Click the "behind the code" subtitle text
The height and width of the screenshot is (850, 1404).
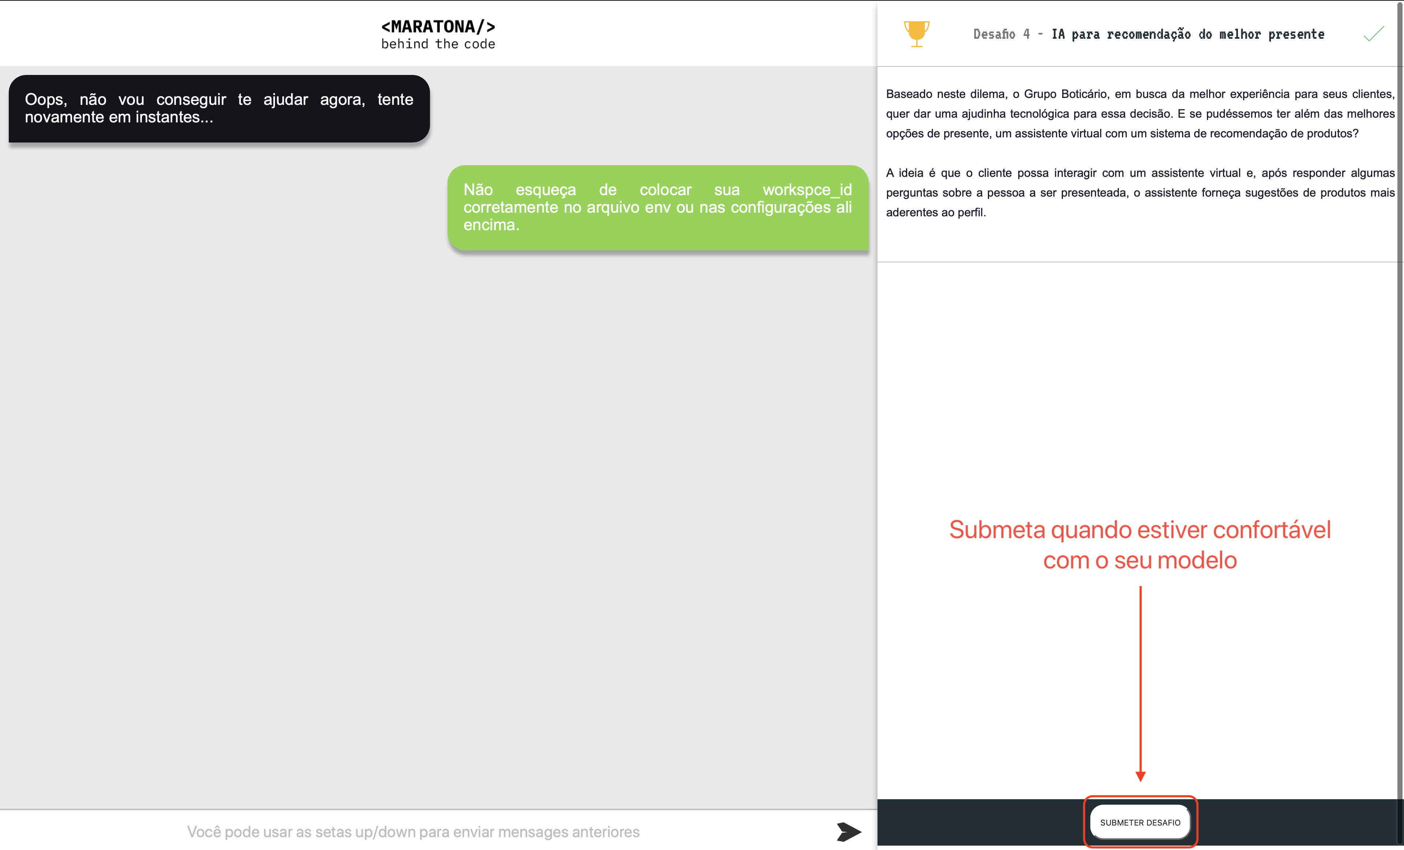tap(438, 45)
